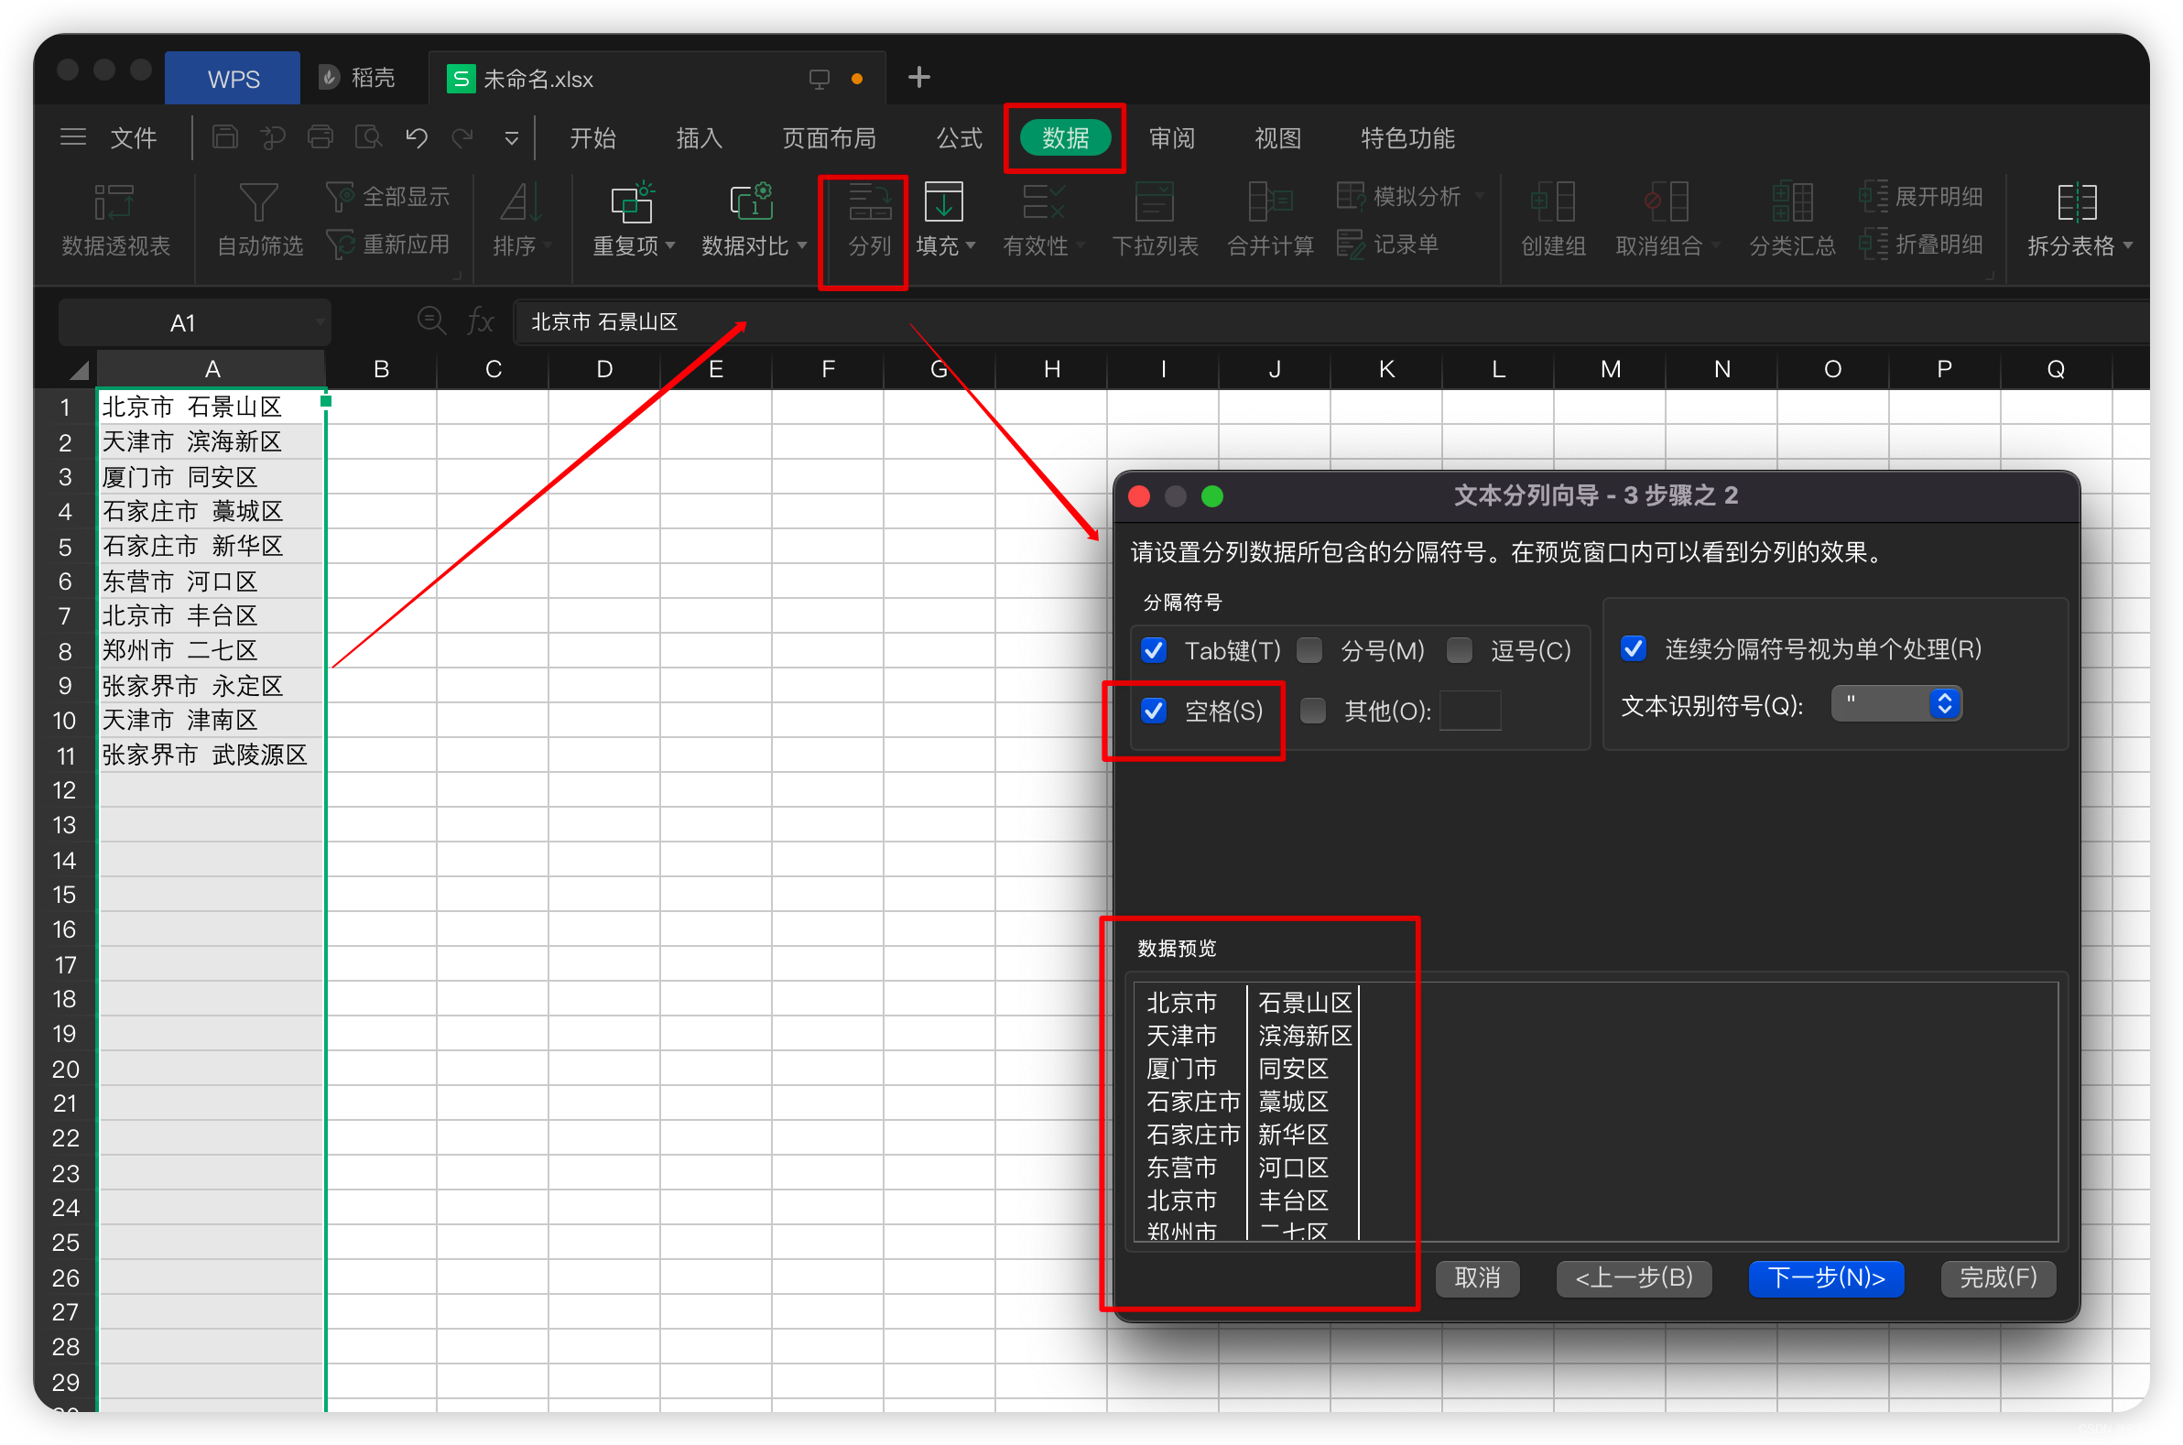Toggle the 空格(S) space delimiter checkbox
Screen dimensions: 2183x1445
pos(1153,711)
